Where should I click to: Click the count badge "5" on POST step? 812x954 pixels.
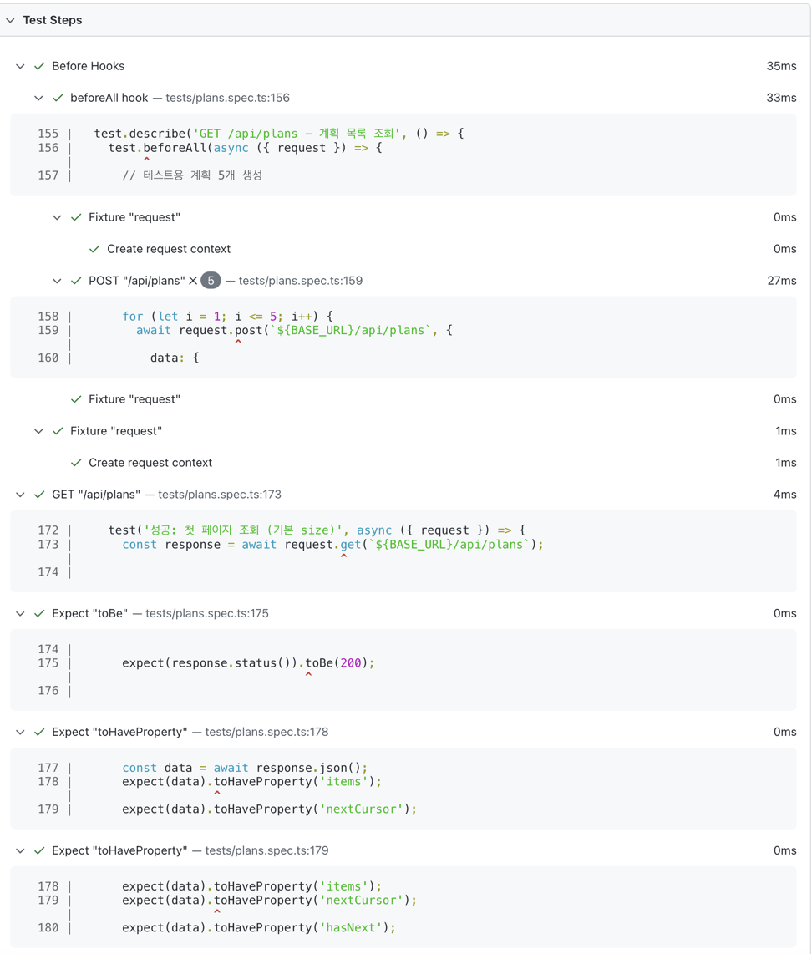tap(211, 281)
